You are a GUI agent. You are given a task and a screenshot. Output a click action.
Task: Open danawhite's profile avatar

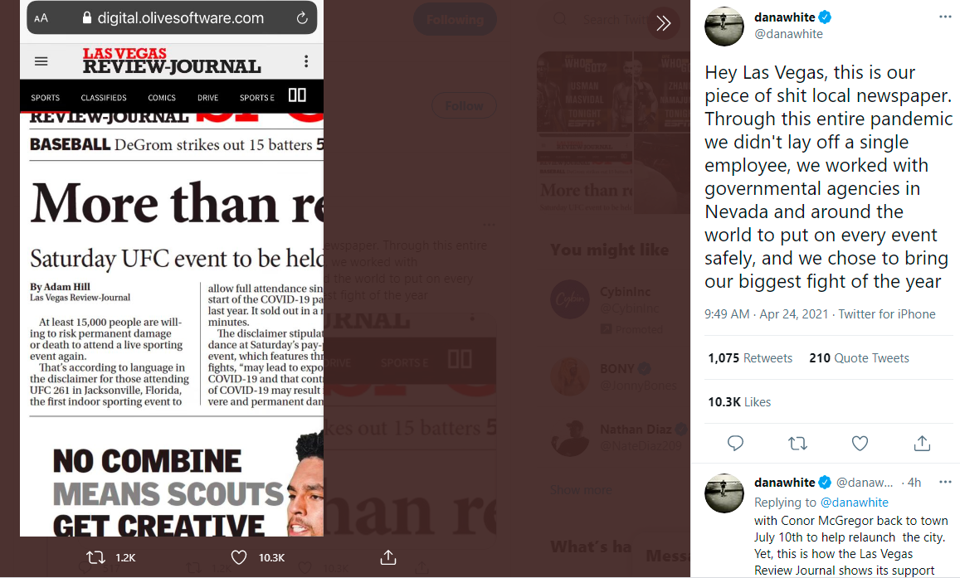coord(724,27)
